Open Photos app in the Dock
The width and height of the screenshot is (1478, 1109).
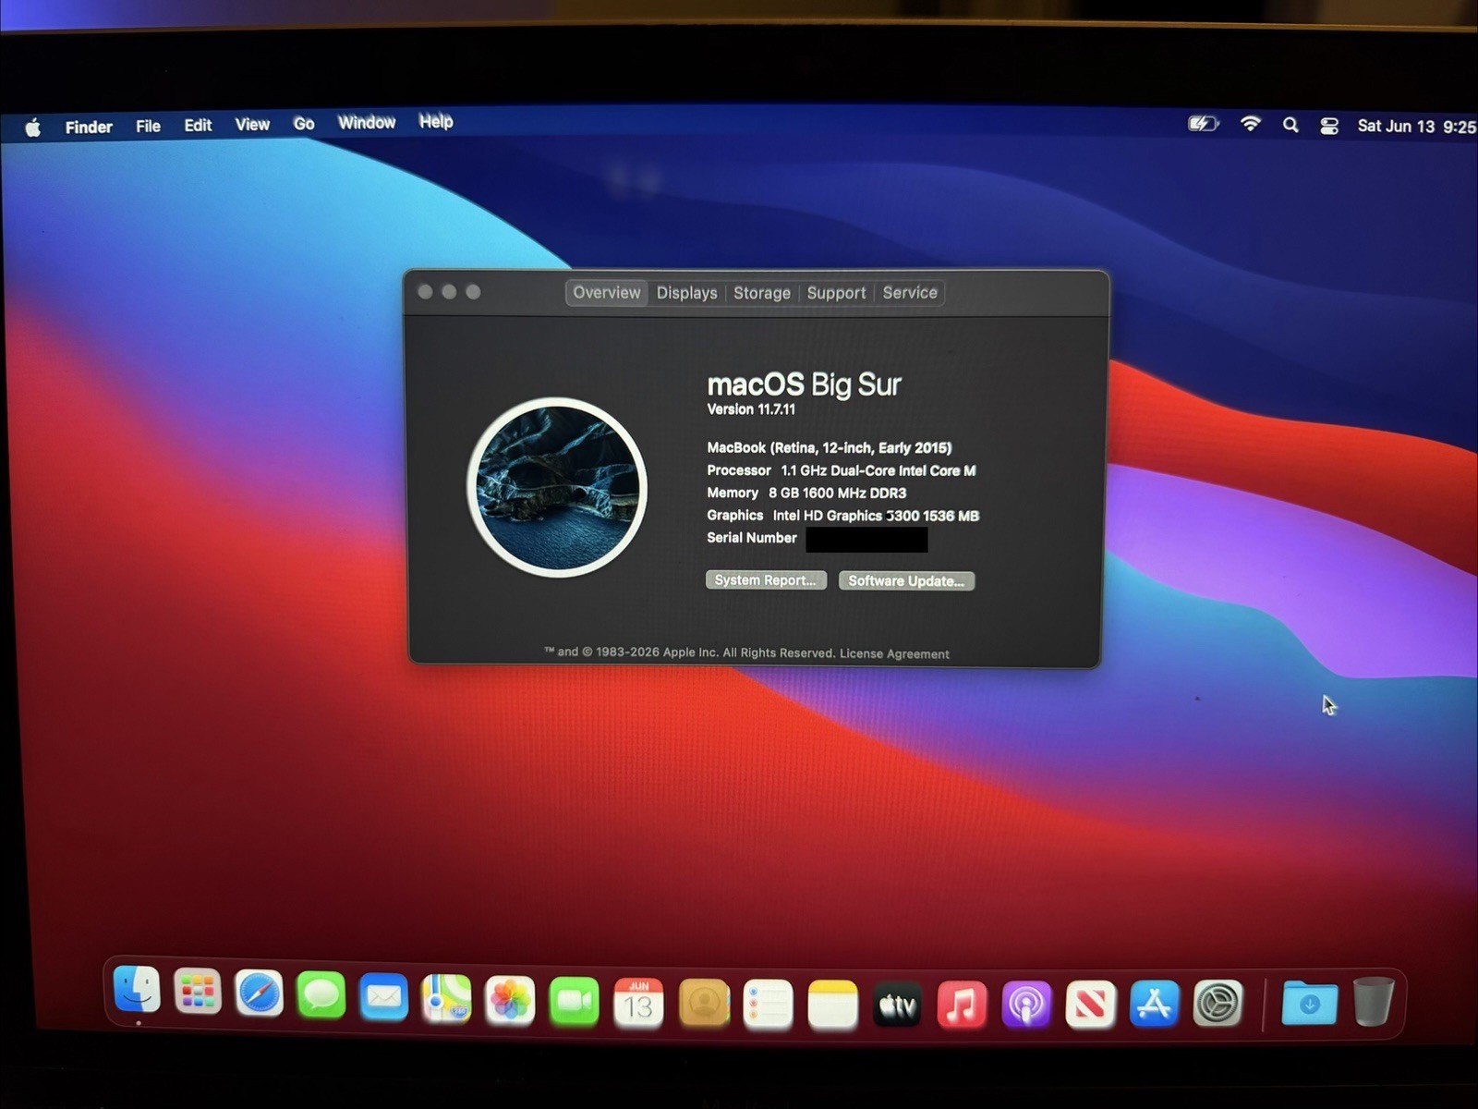(510, 1001)
